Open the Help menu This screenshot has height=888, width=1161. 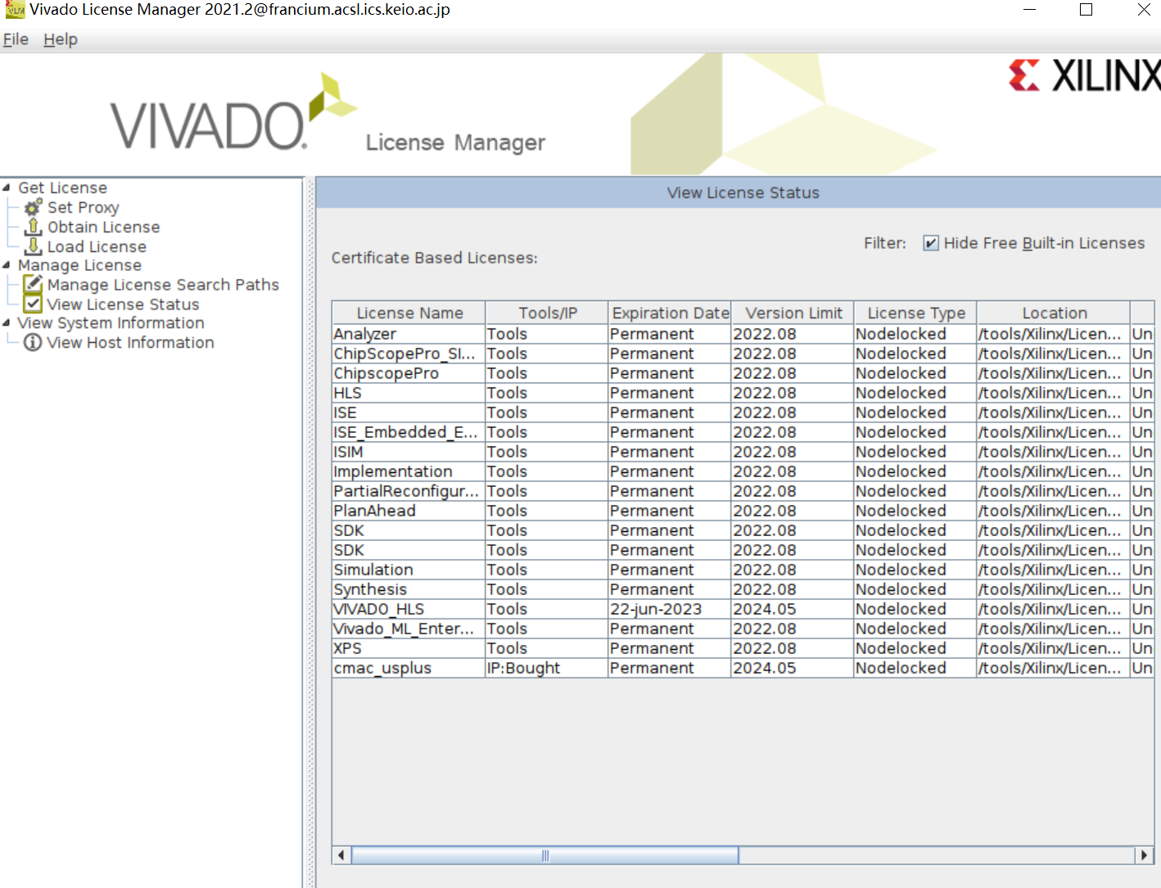pos(60,38)
